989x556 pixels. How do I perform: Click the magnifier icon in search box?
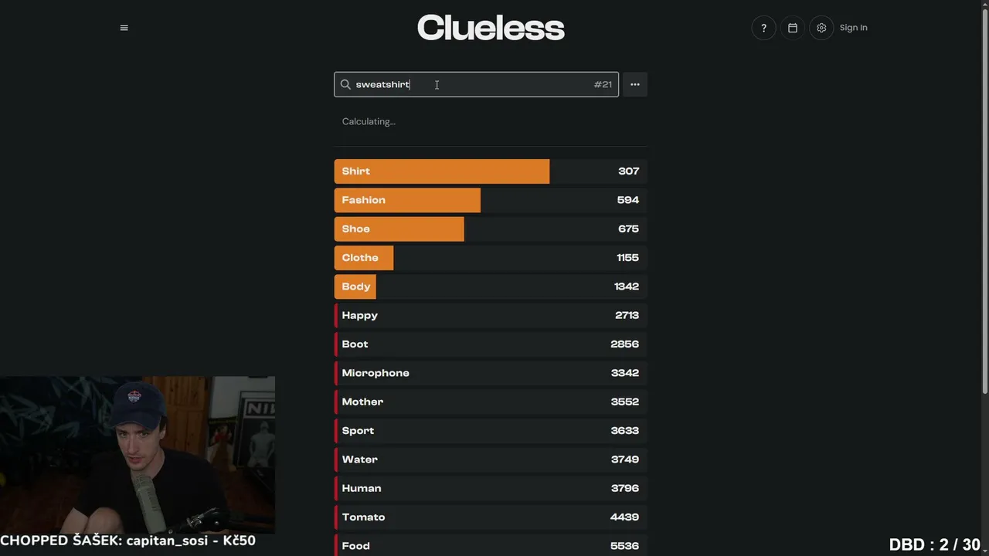coord(345,84)
